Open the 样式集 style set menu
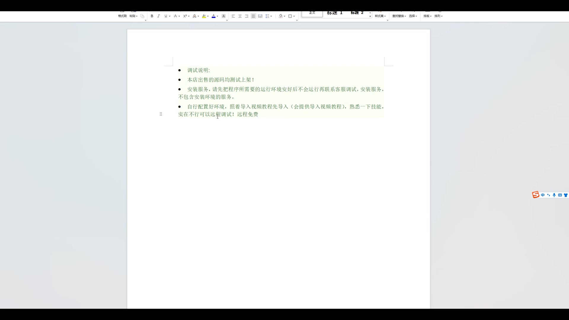The width and height of the screenshot is (569, 320). point(380,16)
